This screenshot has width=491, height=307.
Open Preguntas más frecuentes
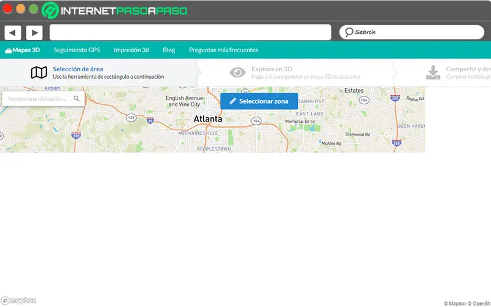223,50
